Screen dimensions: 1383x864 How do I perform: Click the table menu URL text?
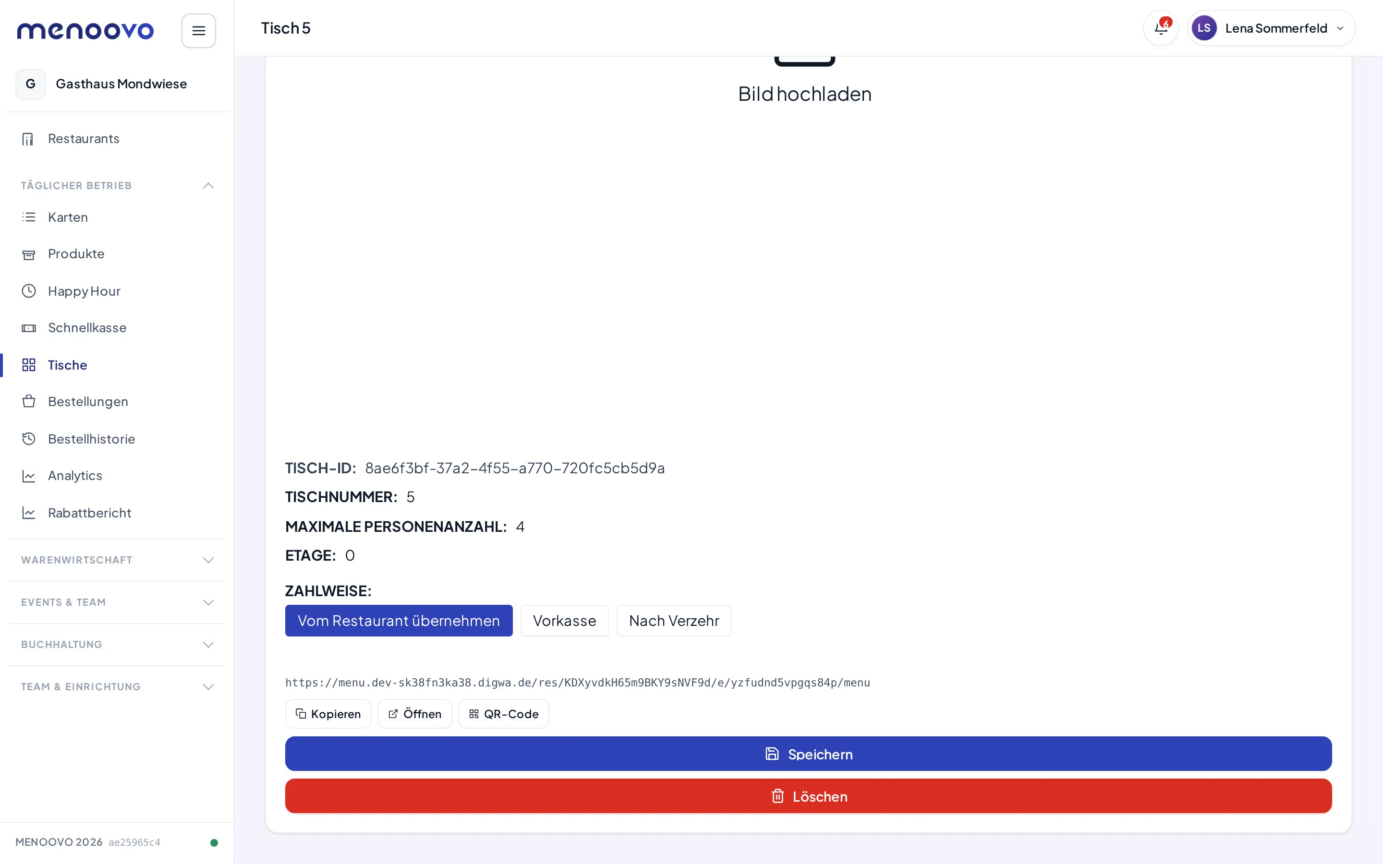point(577,682)
